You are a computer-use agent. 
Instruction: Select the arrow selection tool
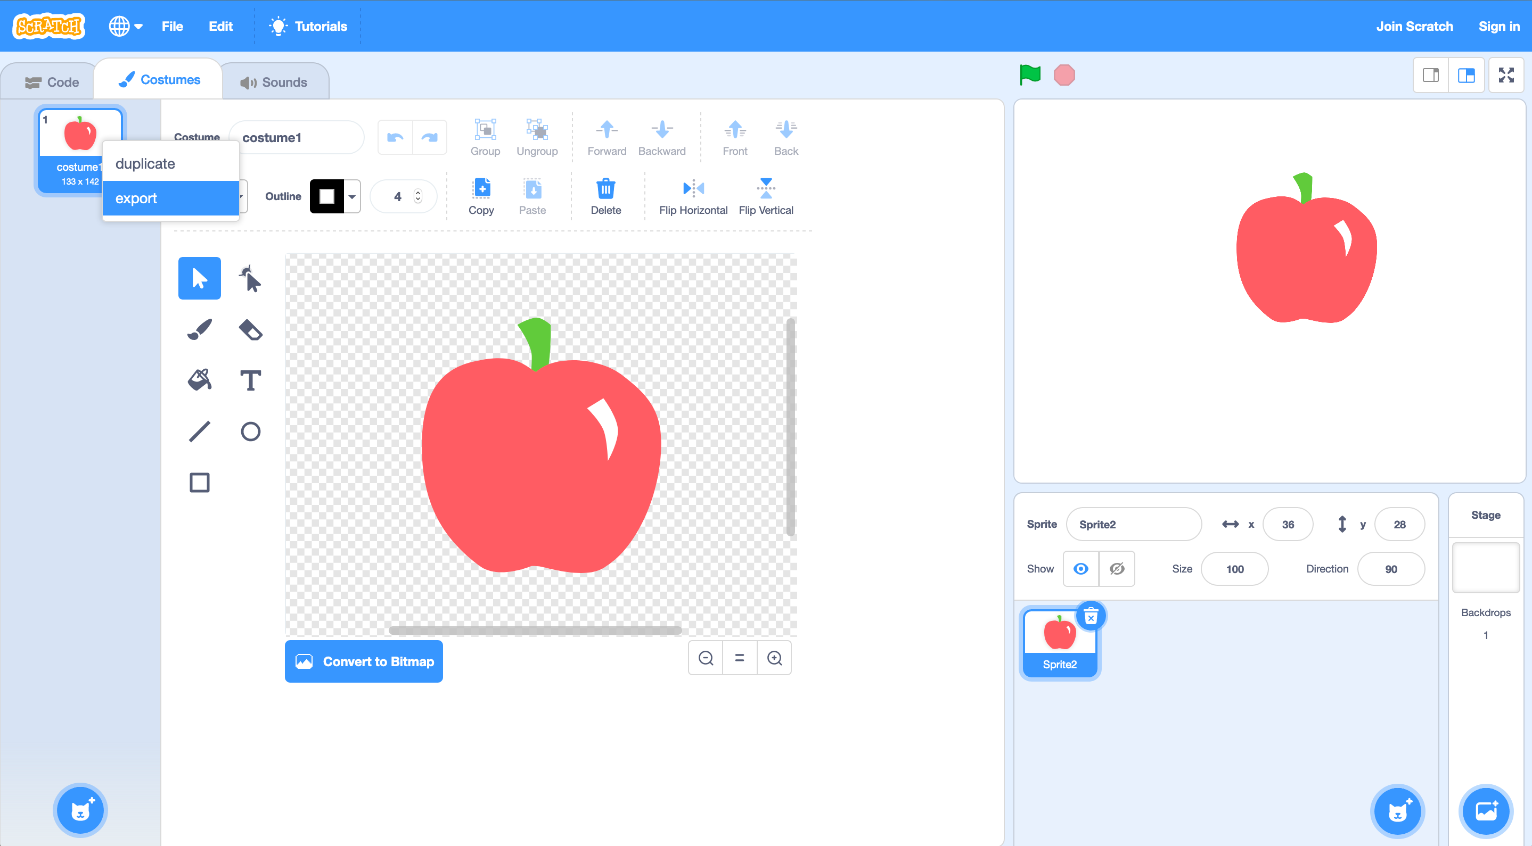point(199,279)
